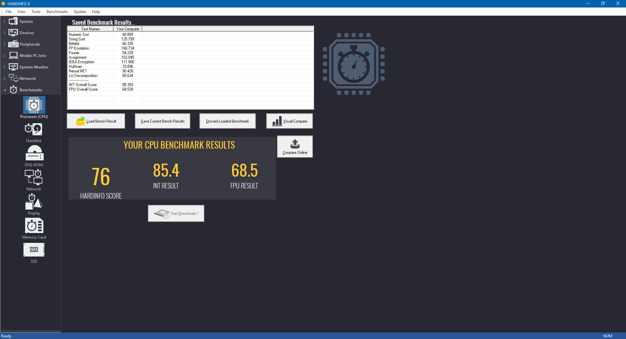Select the Processor (CPU) benchmark icon
626x339 pixels.
(34, 105)
